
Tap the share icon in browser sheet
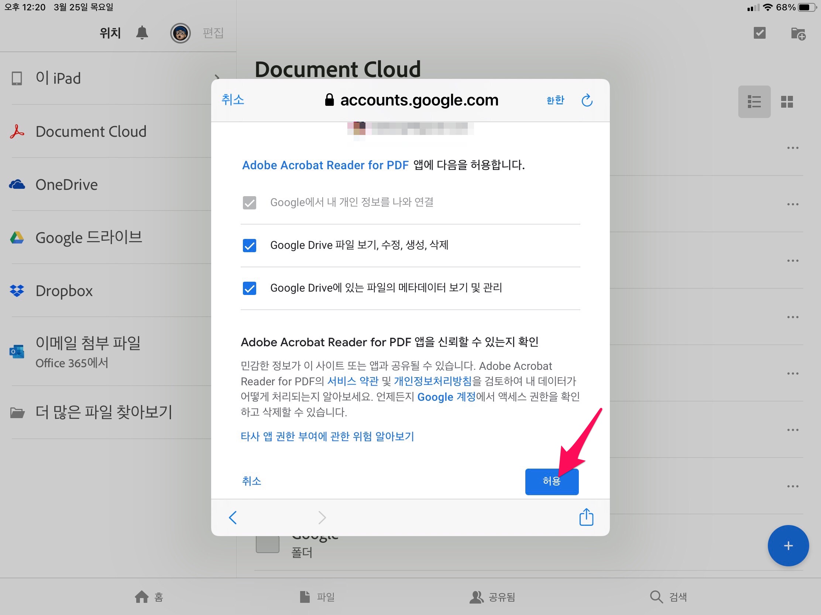pos(586,517)
